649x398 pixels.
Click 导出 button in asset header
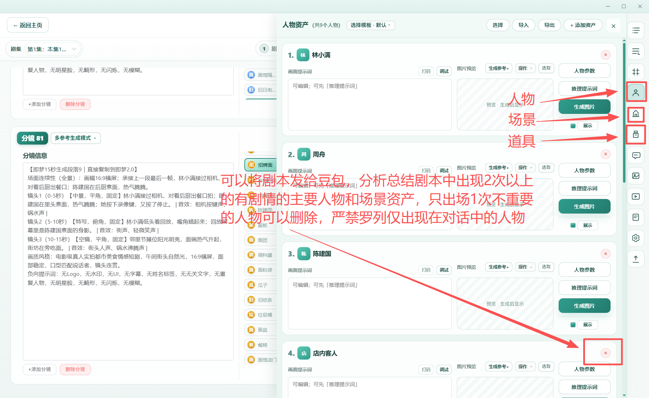549,25
